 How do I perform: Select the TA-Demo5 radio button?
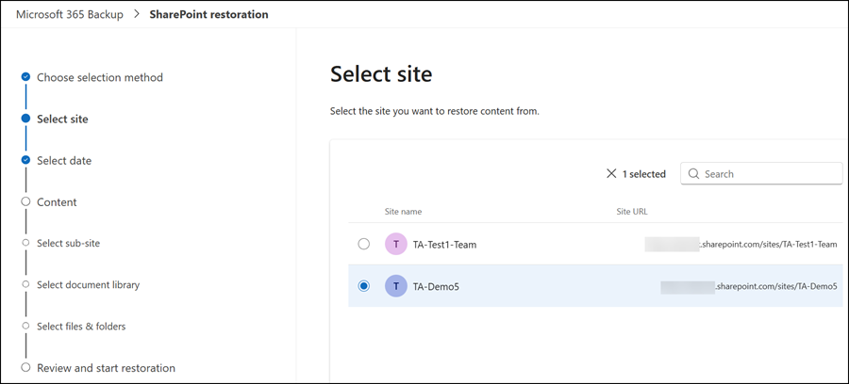pos(364,286)
